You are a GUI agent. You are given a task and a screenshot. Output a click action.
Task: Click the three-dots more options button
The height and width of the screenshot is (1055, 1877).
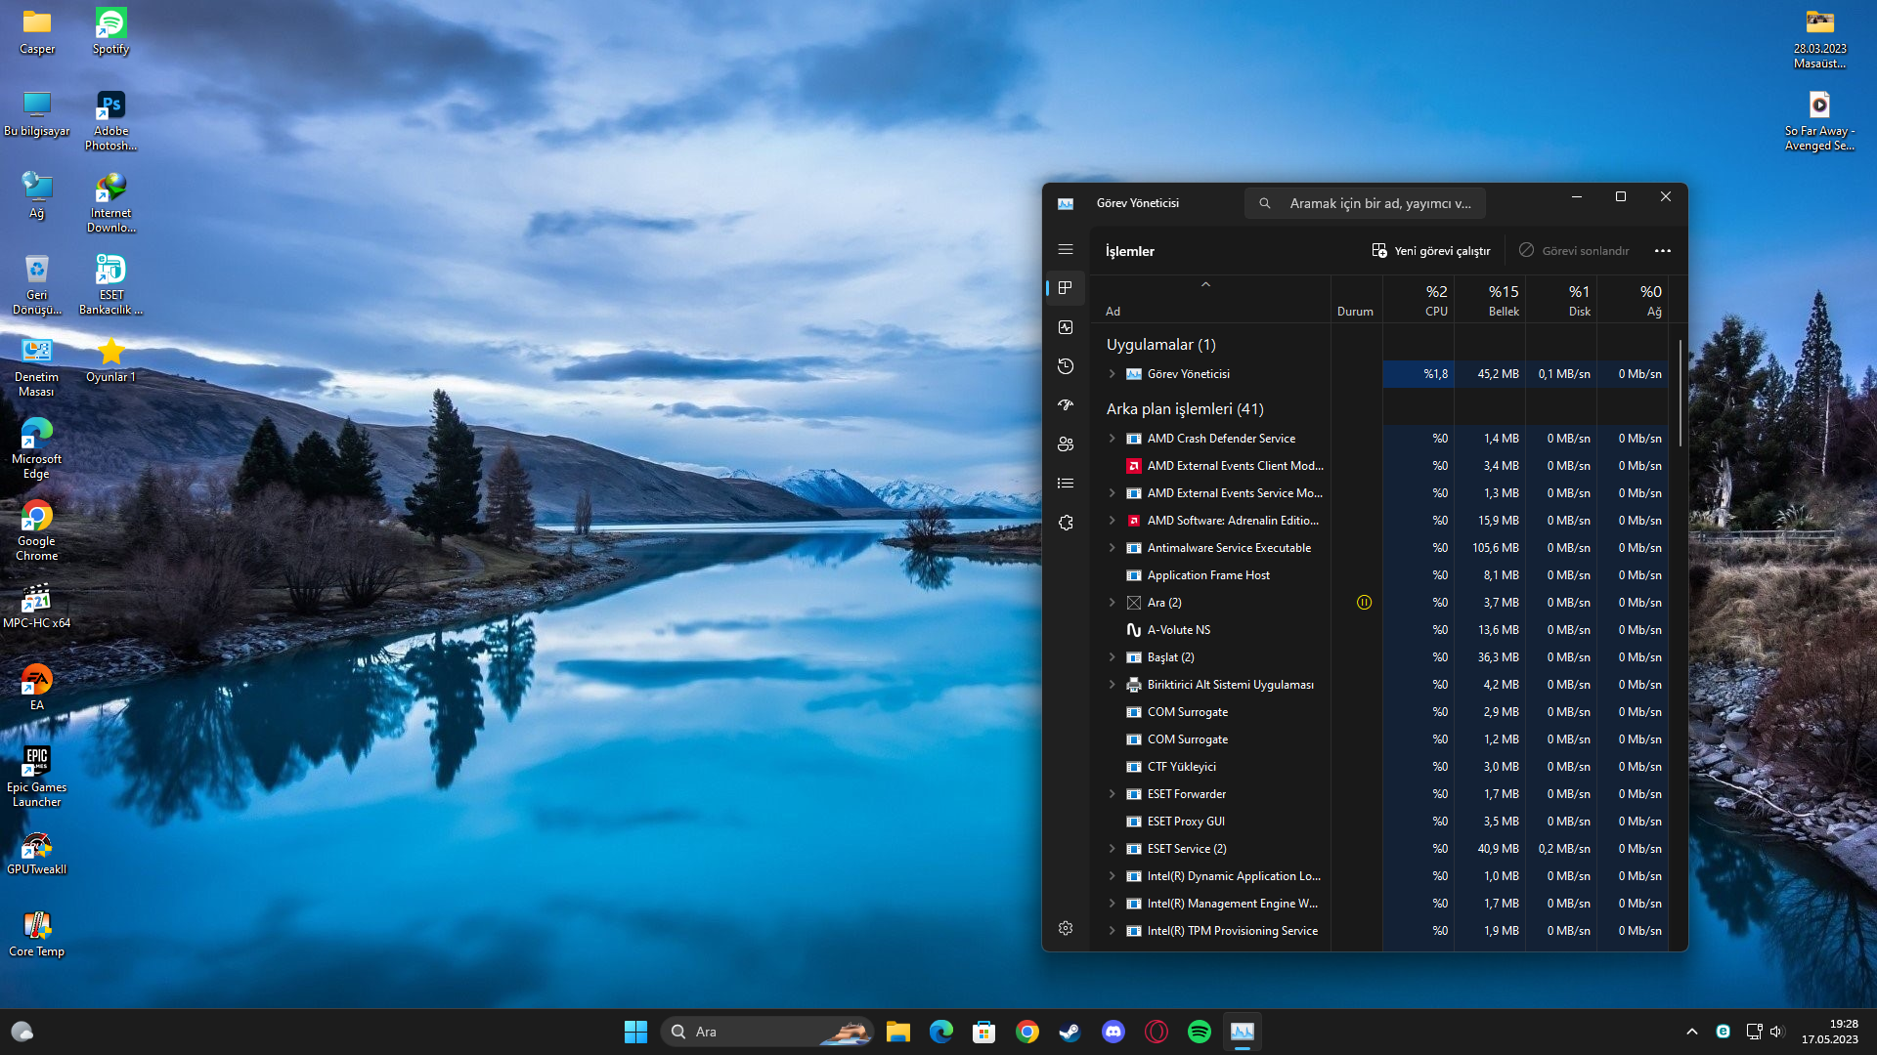1662,251
